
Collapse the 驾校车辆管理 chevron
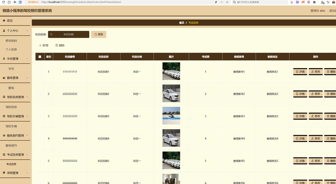27,116
